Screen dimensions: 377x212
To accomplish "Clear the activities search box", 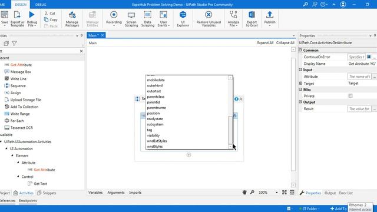I will click(81, 51).
